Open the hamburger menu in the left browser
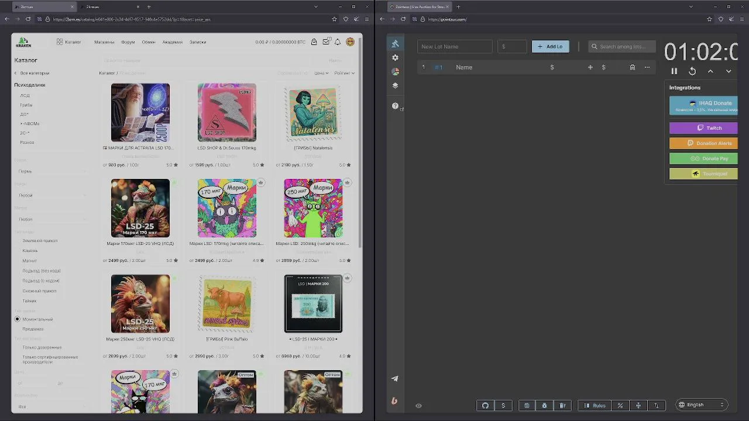This screenshot has height=421, width=749. [x=366, y=19]
